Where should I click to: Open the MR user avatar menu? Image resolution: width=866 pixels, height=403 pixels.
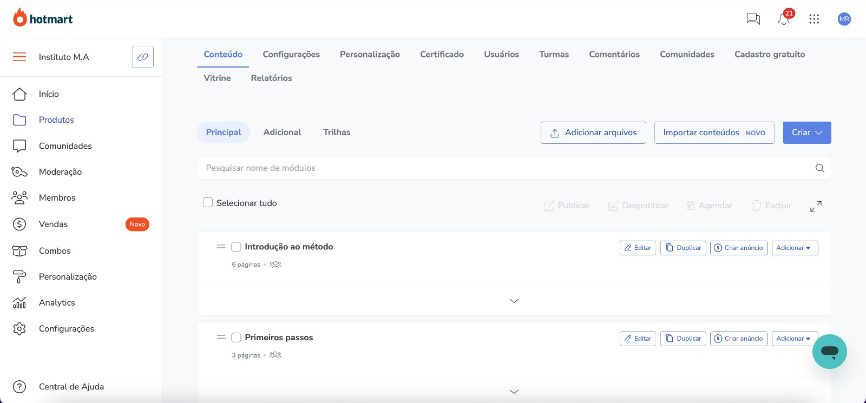(844, 19)
